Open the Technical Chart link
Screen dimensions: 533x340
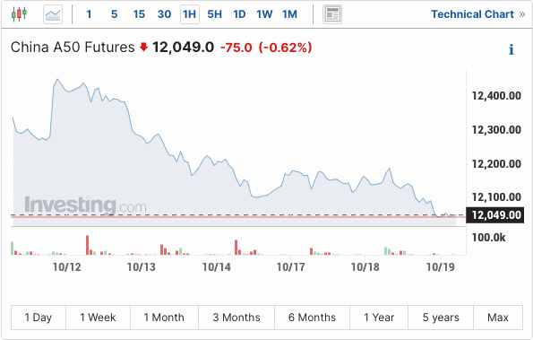(x=478, y=14)
